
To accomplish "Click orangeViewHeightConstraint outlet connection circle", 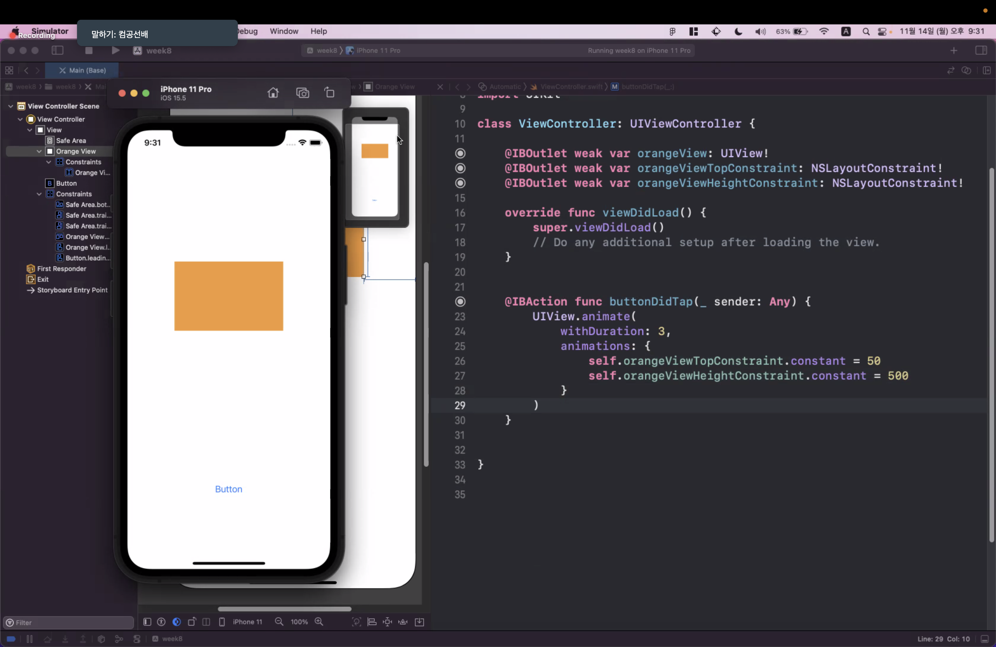I will [460, 183].
